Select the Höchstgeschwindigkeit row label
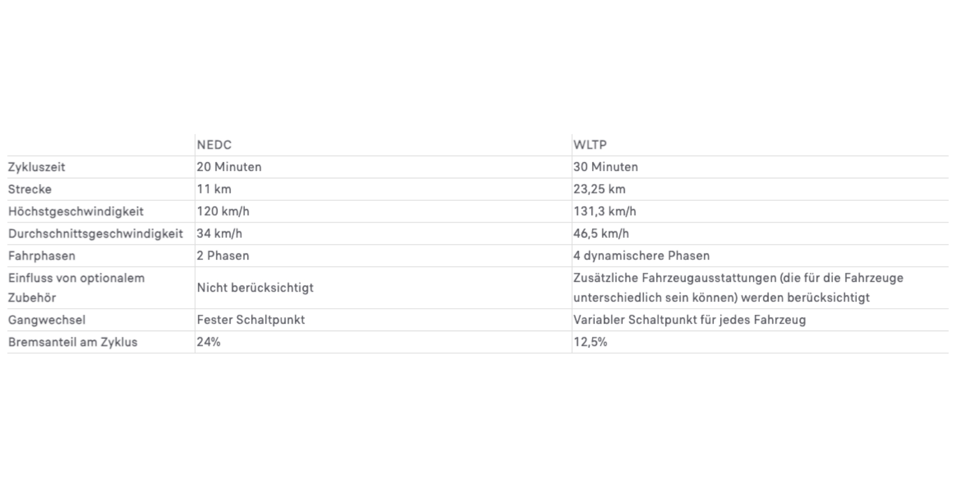 point(76,212)
